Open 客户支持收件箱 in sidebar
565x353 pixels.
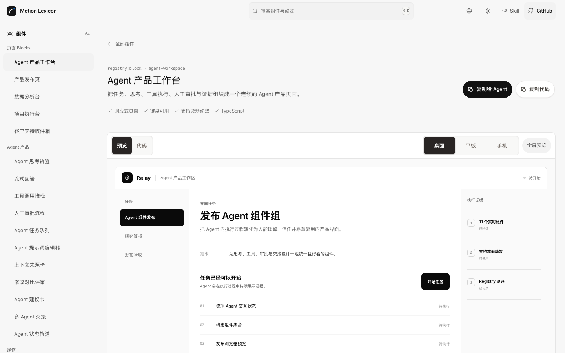tap(48, 131)
